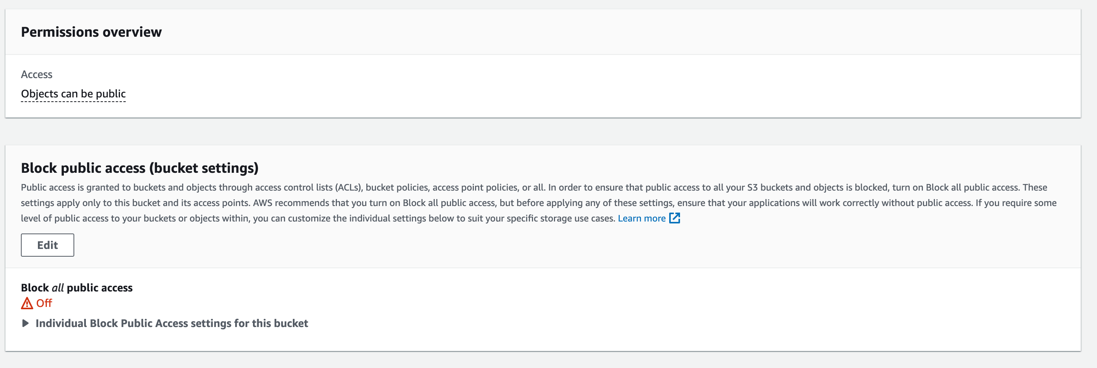Expand the Individual Block Public Access disclosure triangle
Image resolution: width=1097 pixels, height=368 pixels.
point(26,323)
